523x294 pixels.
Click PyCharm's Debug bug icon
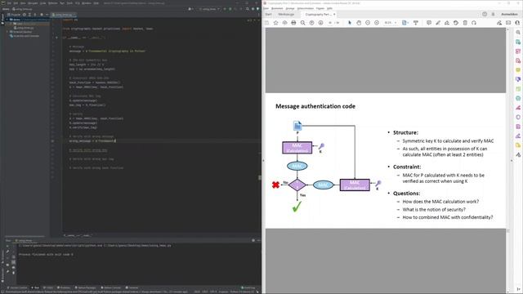[x=230, y=9]
